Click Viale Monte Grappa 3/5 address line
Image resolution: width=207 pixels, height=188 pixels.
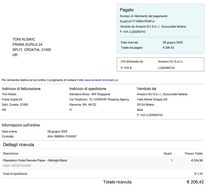click(x=152, y=99)
